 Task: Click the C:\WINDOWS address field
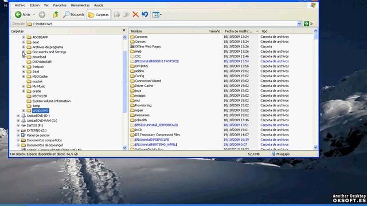point(162,24)
